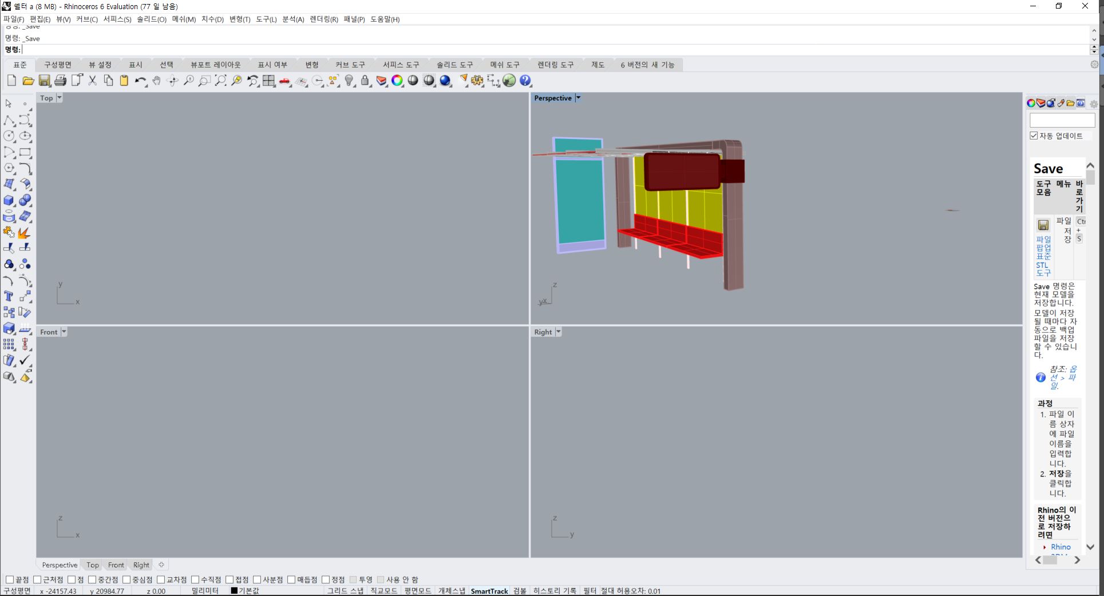
Task: Switch to the 메쉬 도구 toolbar tab
Action: pyautogui.click(x=505, y=65)
